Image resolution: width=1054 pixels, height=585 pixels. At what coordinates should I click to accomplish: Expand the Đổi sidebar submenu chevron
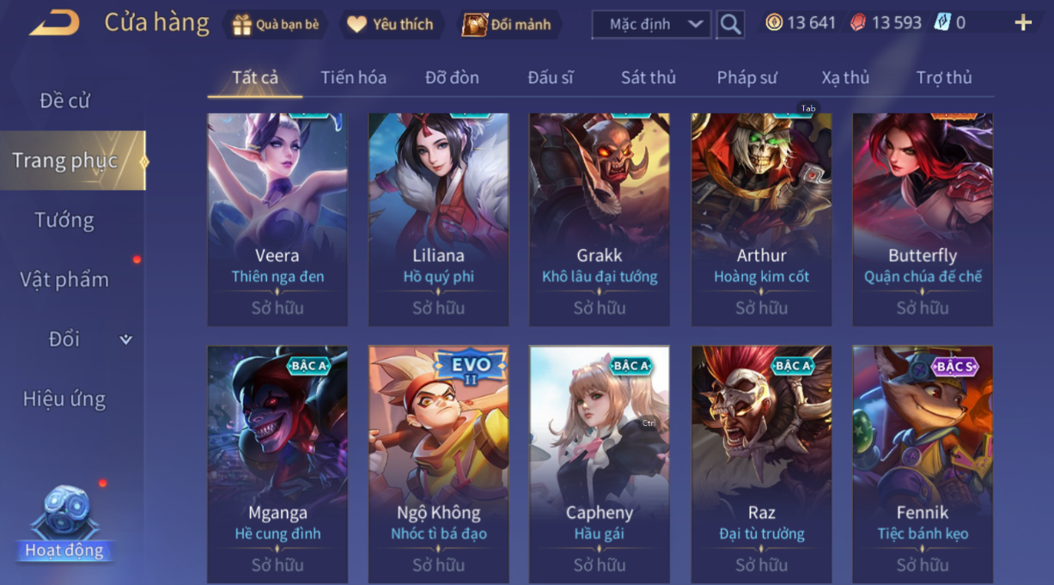point(125,339)
